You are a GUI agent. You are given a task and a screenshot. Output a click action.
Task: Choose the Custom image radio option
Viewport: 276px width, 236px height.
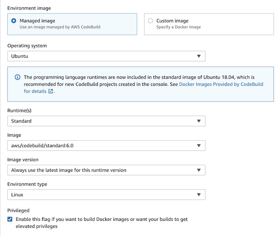(x=150, y=21)
